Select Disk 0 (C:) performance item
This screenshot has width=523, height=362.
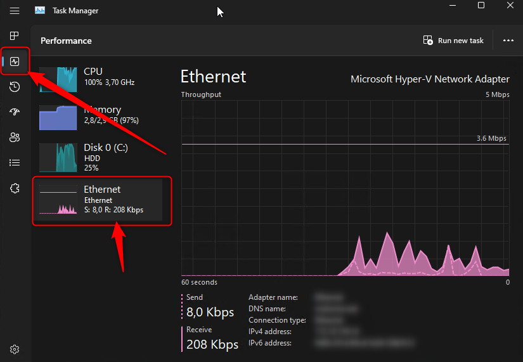[x=101, y=157]
